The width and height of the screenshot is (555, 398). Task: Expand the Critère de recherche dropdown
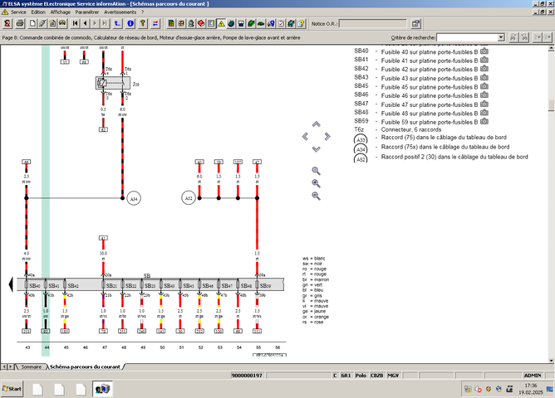click(501, 37)
